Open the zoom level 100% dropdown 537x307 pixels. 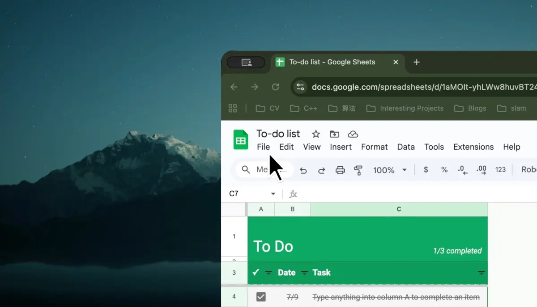[390, 170]
